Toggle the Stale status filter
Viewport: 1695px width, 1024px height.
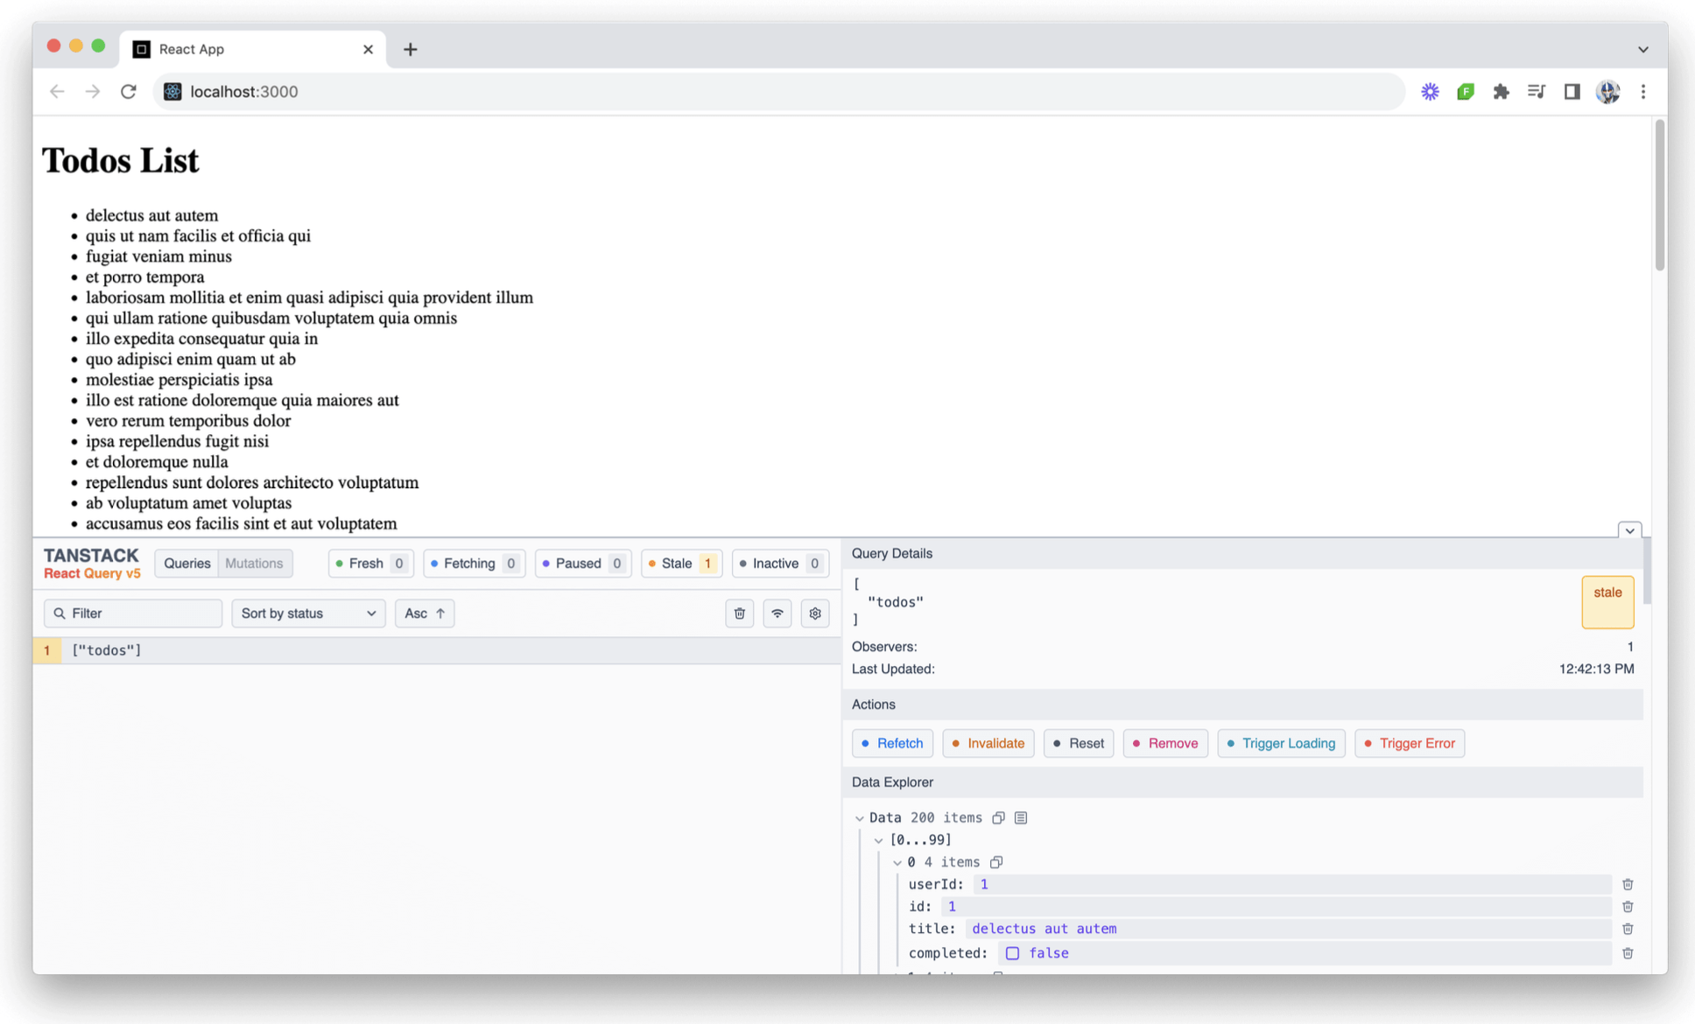(x=681, y=564)
